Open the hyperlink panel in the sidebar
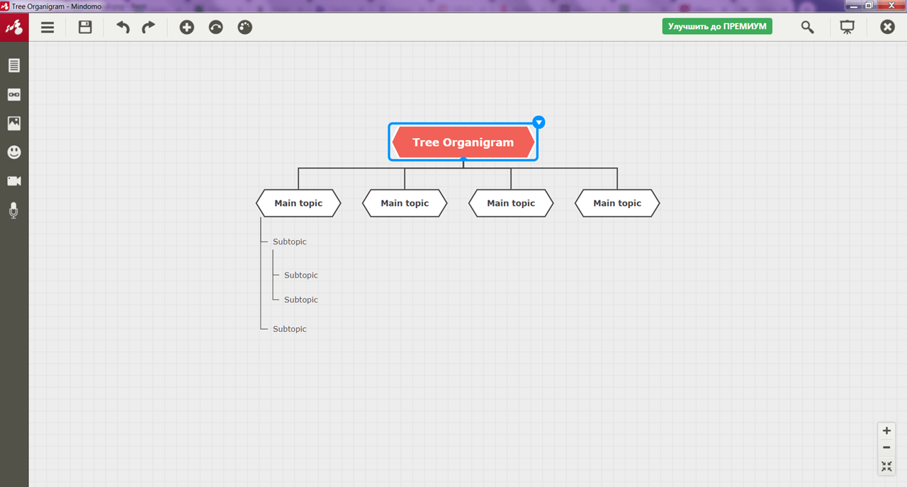The image size is (907, 487). pos(14,95)
